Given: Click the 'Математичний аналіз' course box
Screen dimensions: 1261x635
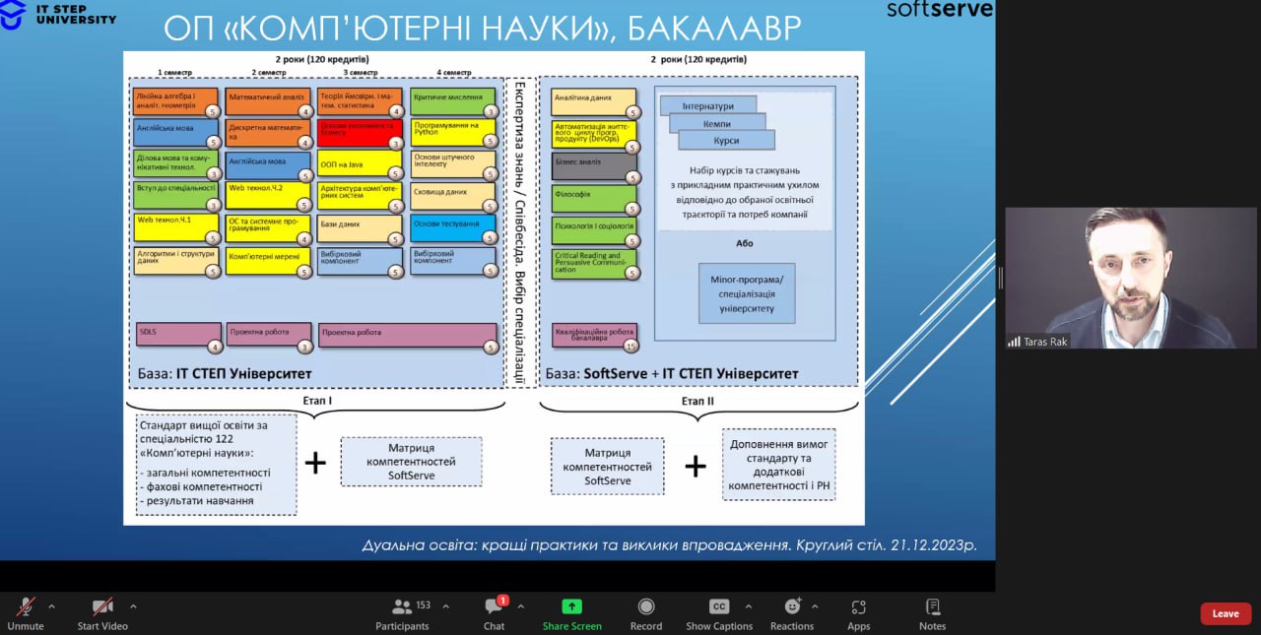Looking at the screenshot, I should point(269,102).
